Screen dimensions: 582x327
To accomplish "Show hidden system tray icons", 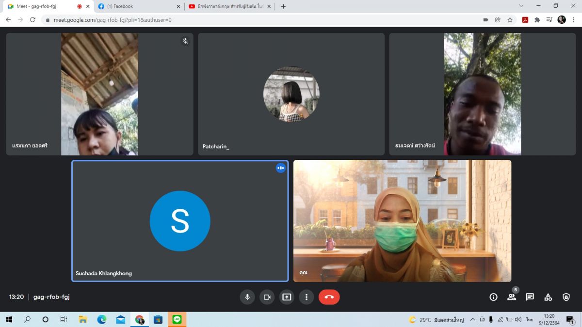I will tap(472, 320).
